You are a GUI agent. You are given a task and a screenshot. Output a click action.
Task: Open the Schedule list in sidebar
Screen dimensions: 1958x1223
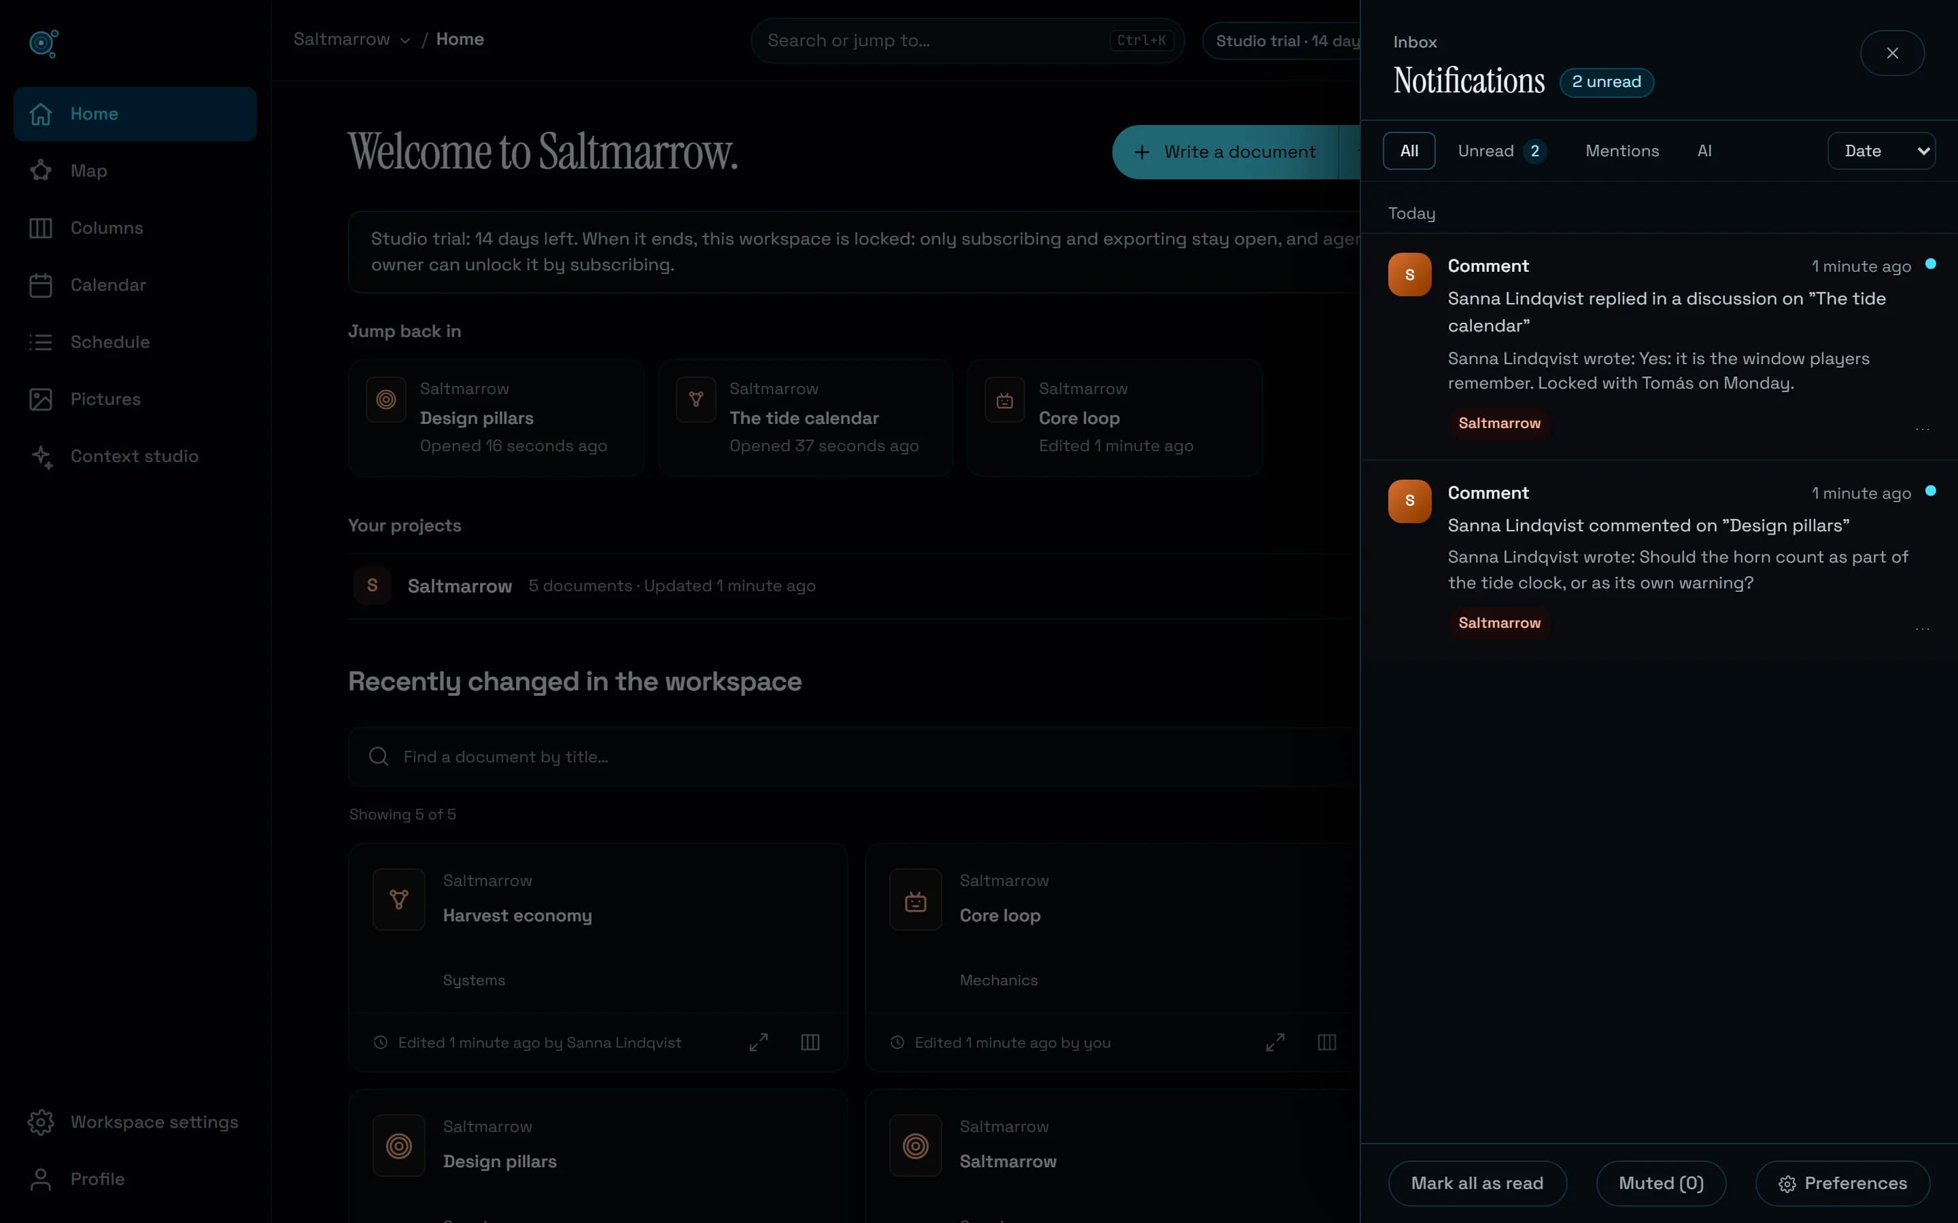point(135,342)
